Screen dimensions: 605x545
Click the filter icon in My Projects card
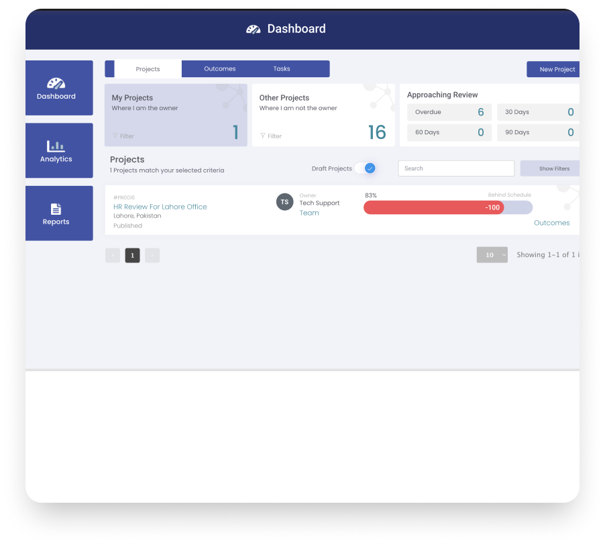(x=115, y=136)
